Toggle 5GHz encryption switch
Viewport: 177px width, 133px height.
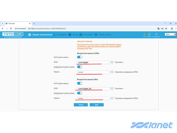coord(80,93)
